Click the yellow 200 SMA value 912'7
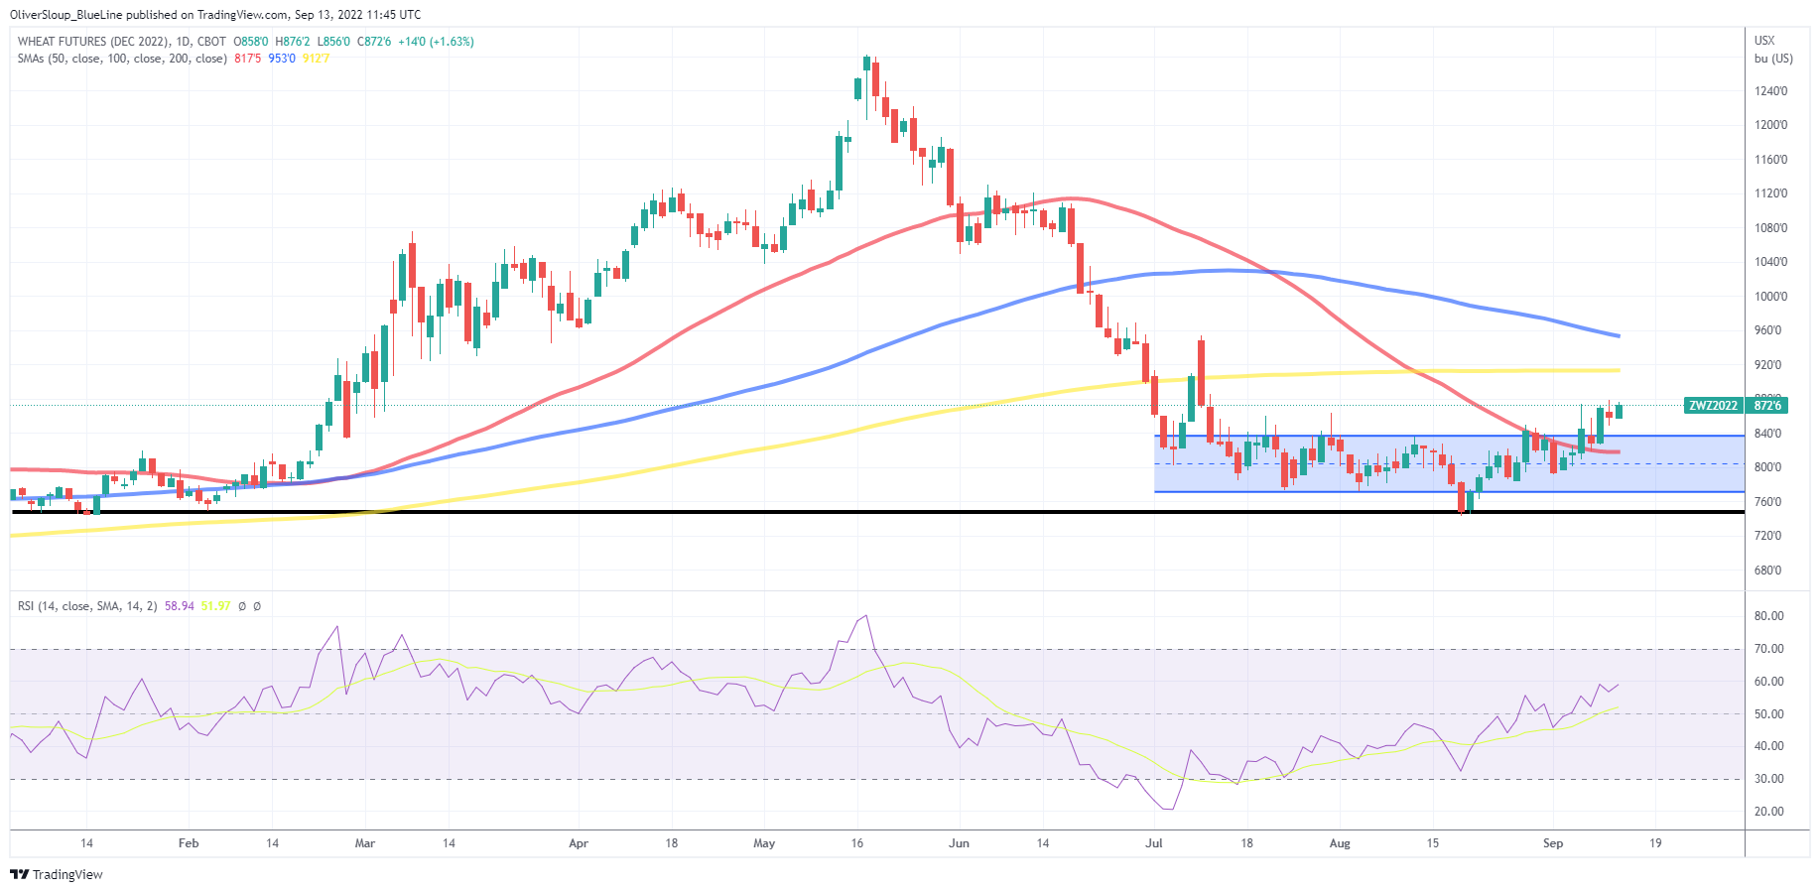Image resolution: width=1820 pixels, height=892 pixels. 316,59
